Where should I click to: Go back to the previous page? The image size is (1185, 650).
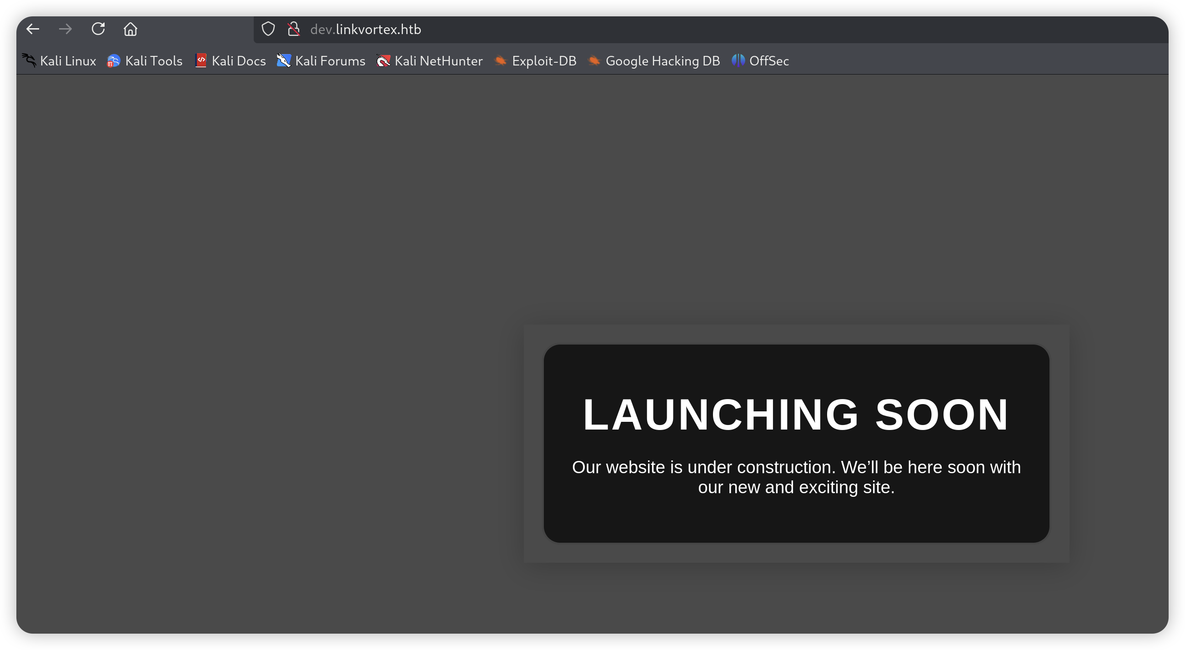click(33, 29)
